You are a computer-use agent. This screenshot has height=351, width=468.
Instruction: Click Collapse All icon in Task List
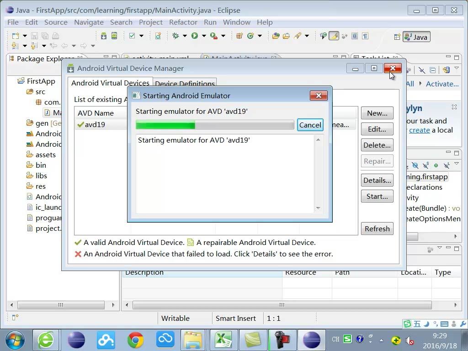pos(432,70)
